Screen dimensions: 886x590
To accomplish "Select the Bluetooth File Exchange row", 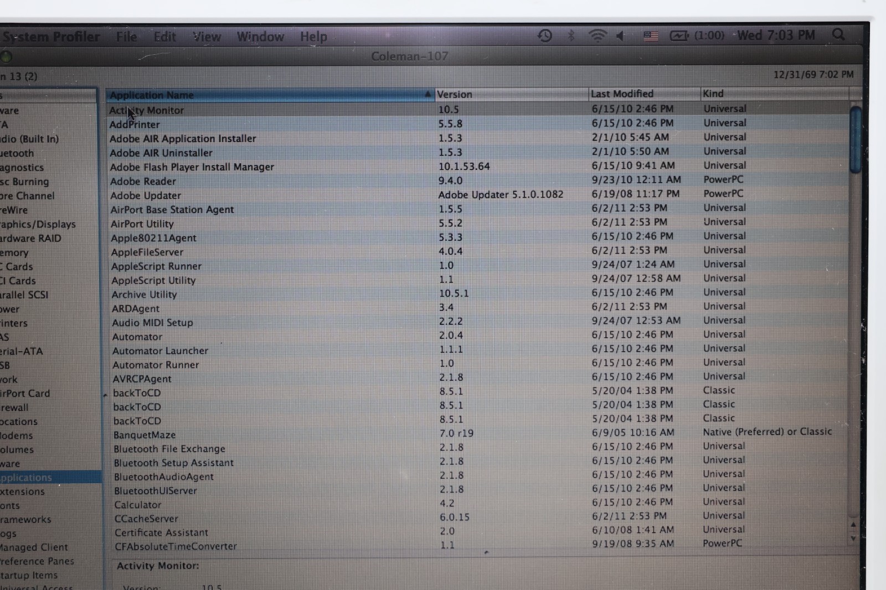I will (477, 448).
